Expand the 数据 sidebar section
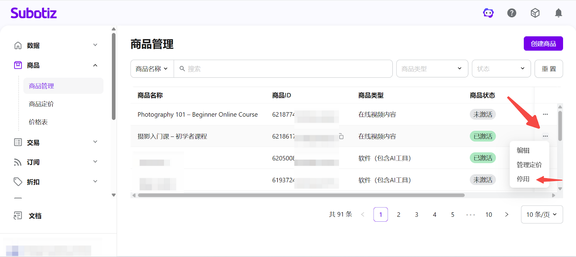Viewport: 576px width, 257px height. 95,45
